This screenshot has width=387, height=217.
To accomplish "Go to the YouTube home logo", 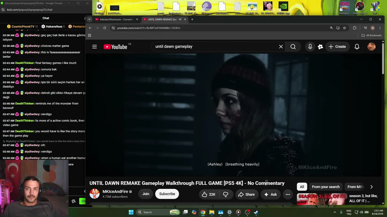I will (x=115, y=47).
